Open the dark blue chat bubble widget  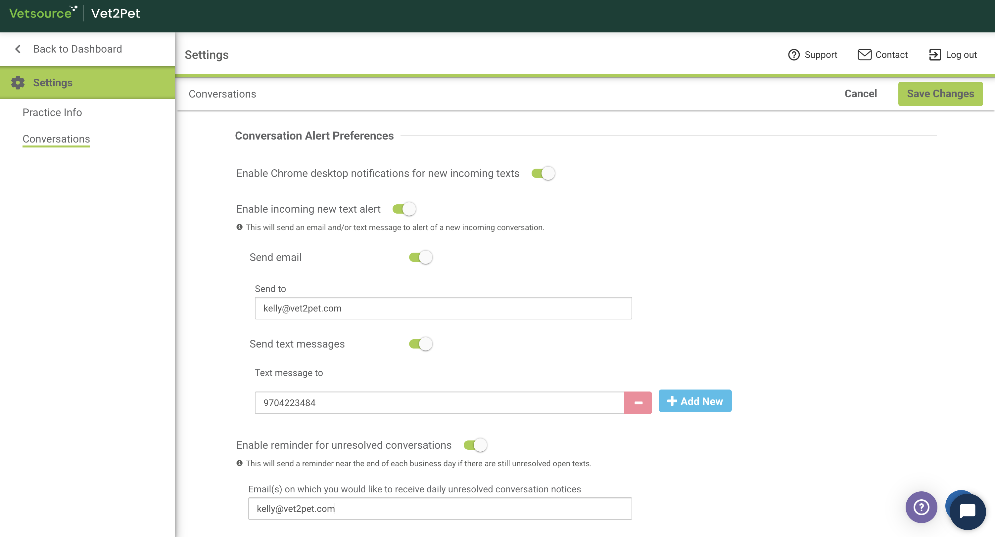967,511
